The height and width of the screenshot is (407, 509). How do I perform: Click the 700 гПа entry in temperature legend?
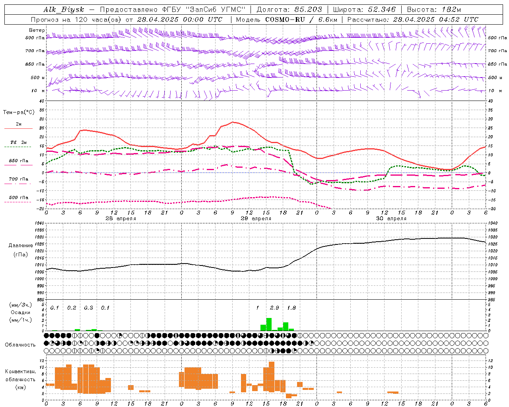tap(19, 179)
